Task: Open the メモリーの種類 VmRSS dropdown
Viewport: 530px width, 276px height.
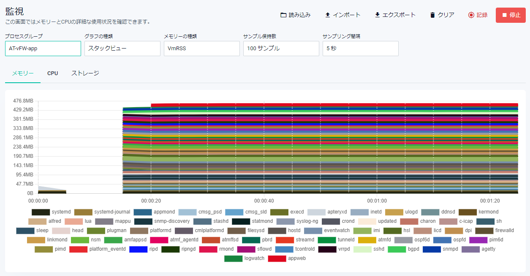Action: tap(202, 49)
